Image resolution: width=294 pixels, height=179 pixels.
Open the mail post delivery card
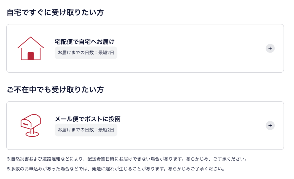tap(147, 125)
